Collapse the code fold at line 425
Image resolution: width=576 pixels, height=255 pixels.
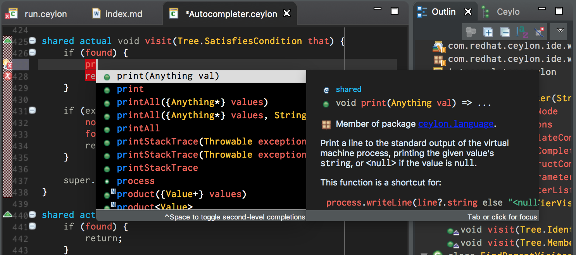[33, 41]
